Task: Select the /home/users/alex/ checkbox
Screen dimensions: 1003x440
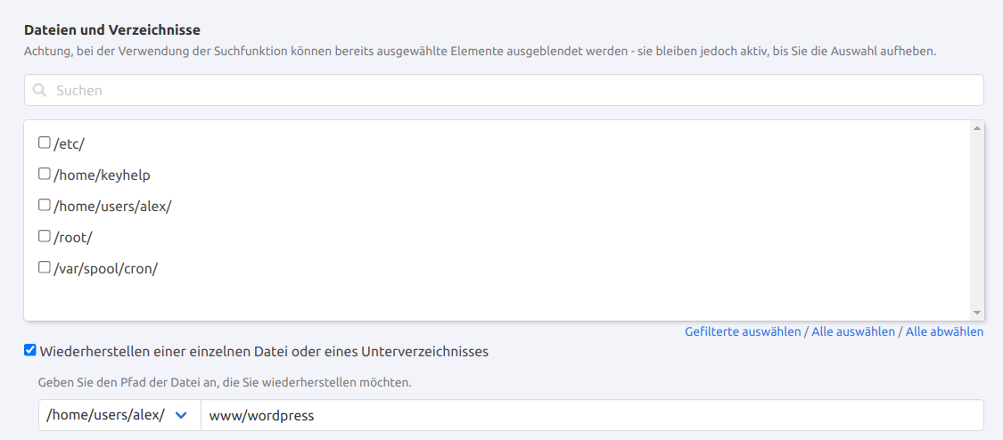Action: point(45,205)
